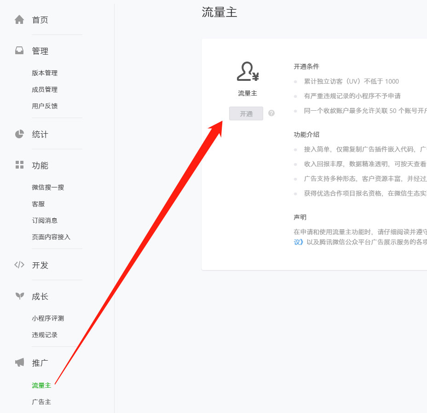Click the 成长 seedling icon
The image size is (427, 413).
click(x=19, y=296)
